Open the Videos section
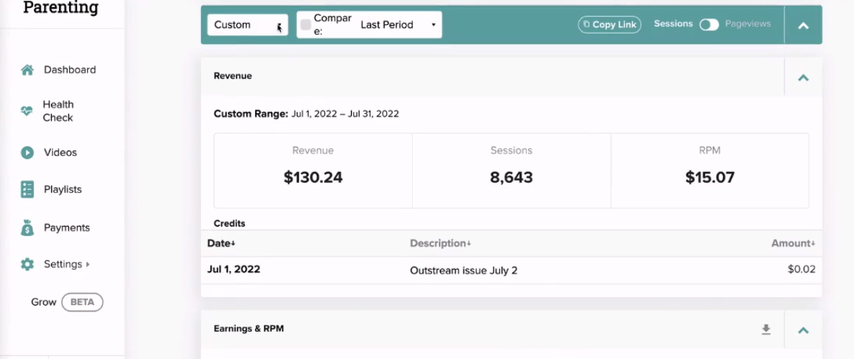The width and height of the screenshot is (854, 359). [x=61, y=153]
